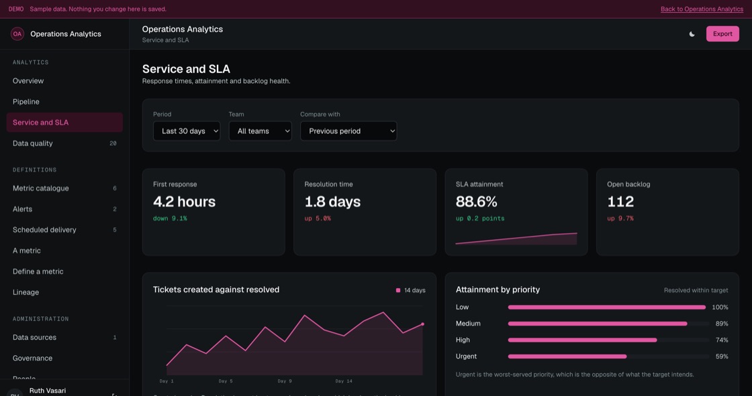The width and height of the screenshot is (752, 396).
Task: Click the "up 5.0%" change text
Action: click(x=318, y=218)
